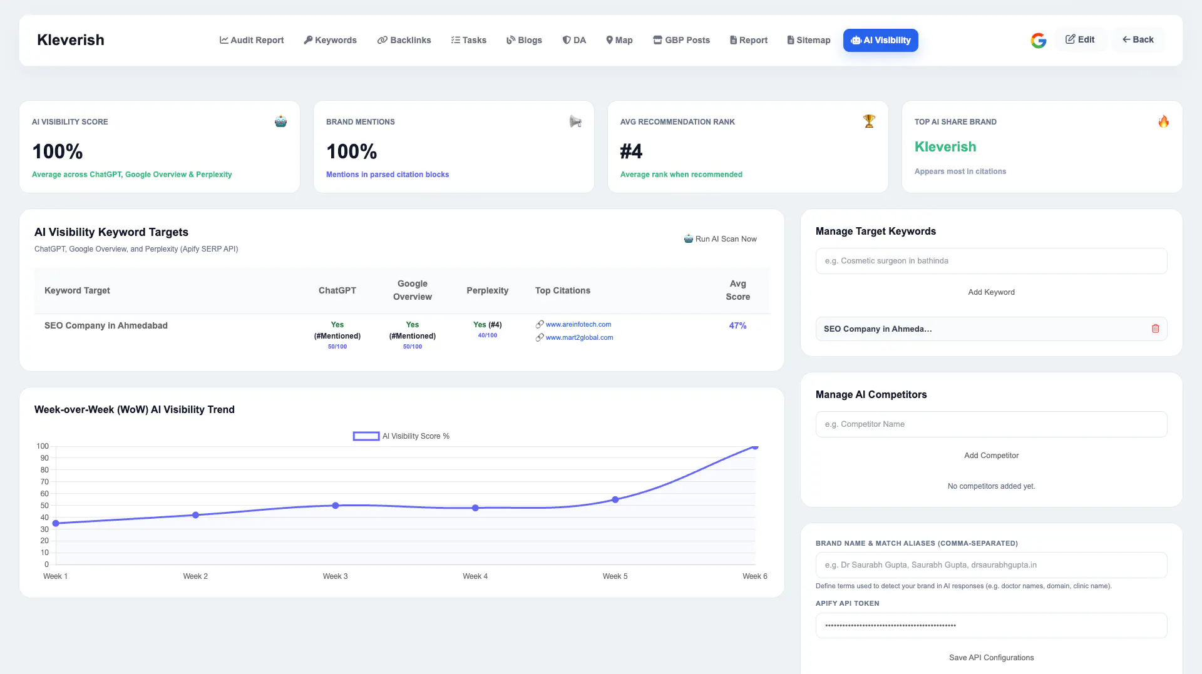Click the Back button
This screenshot has width=1202, height=674.
1138,39
